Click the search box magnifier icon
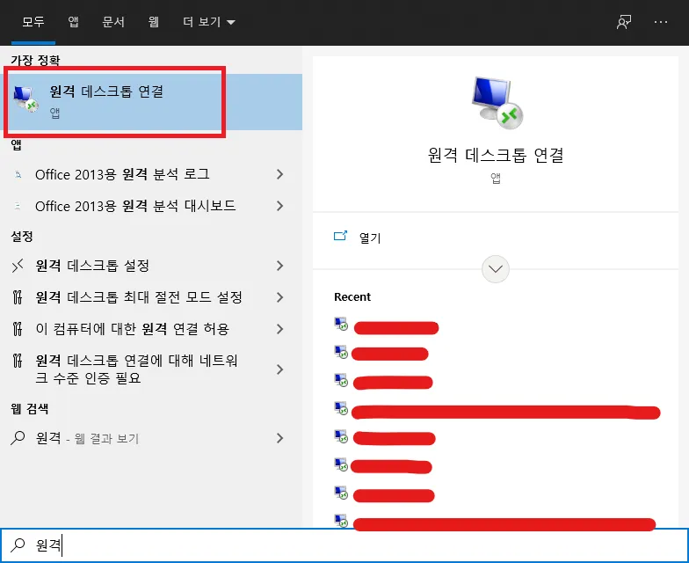This screenshot has height=563, width=689. (18, 545)
